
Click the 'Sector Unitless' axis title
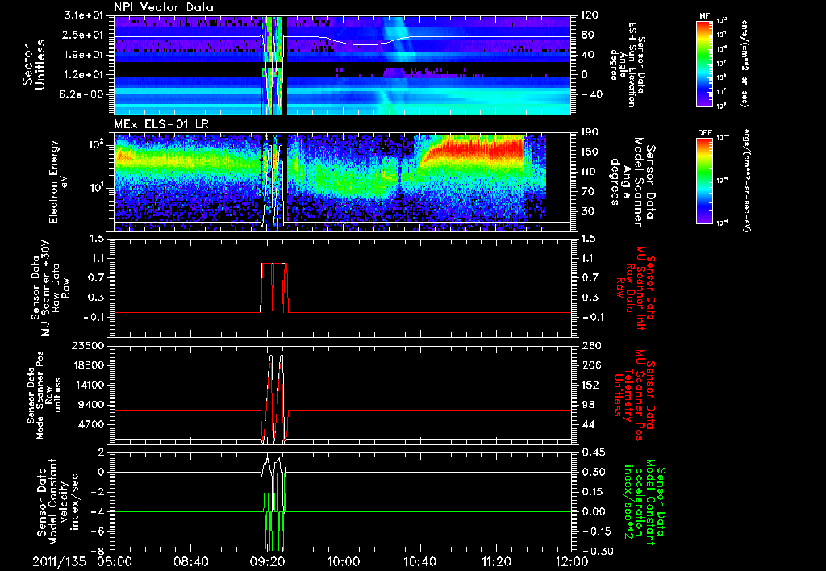click(x=34, y=65)
